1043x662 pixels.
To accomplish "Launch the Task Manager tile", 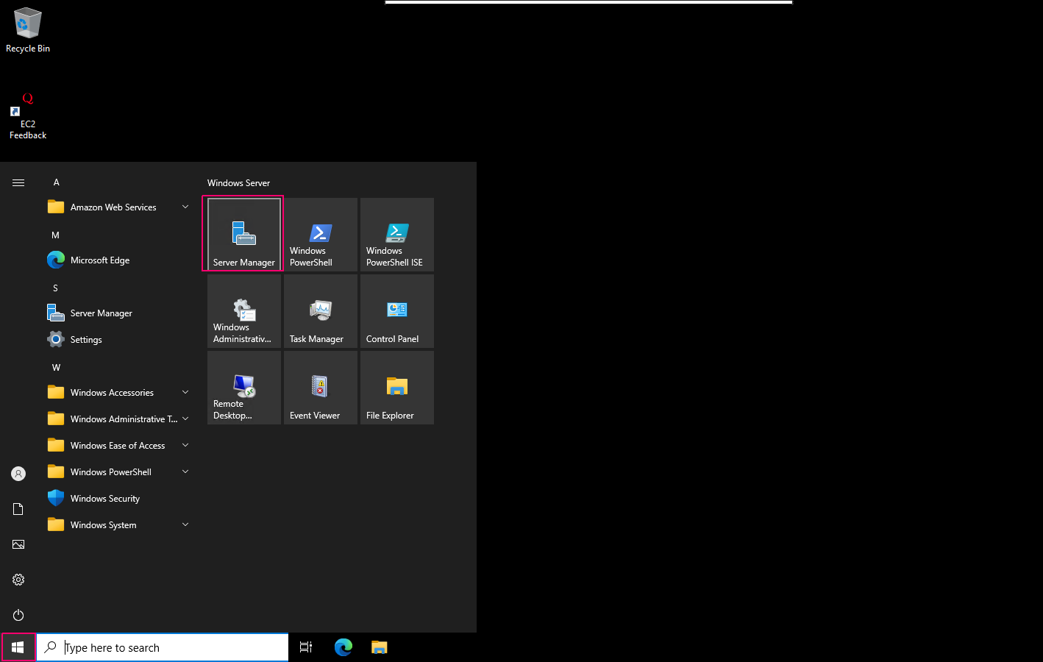I will [321, 311].
